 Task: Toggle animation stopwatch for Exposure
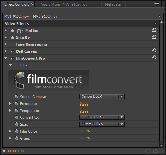[x=17, y=104]
